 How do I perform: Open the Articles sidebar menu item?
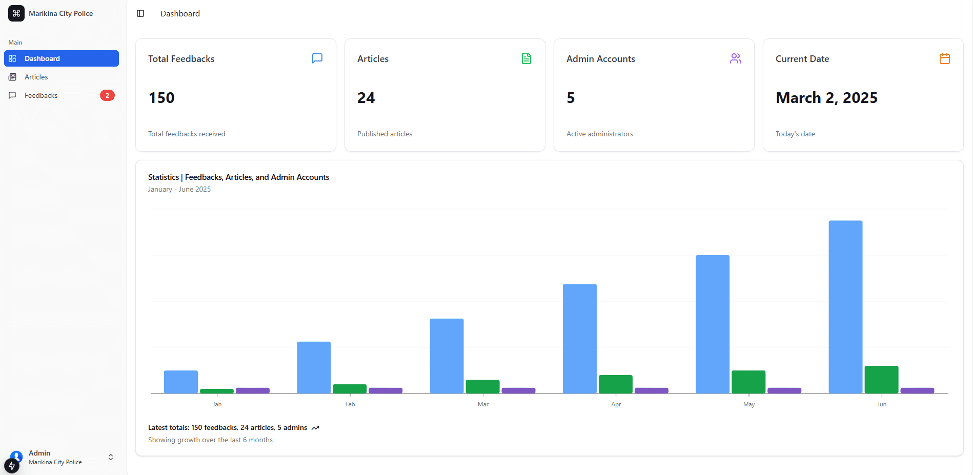point(62,77)
